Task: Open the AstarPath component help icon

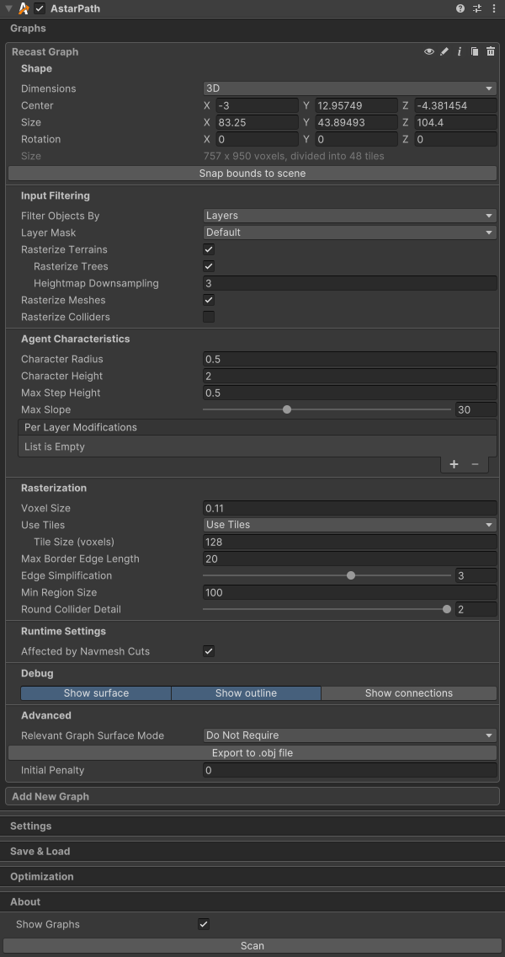Action: point(460,8)
